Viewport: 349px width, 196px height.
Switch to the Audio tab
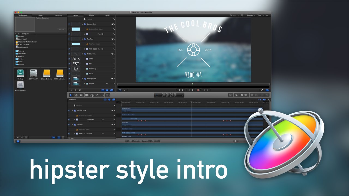click(x=108, y=15)
